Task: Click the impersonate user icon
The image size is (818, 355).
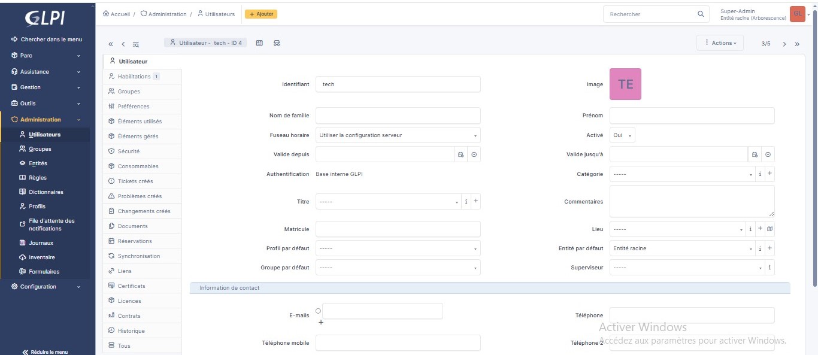Action: [277, 43]
